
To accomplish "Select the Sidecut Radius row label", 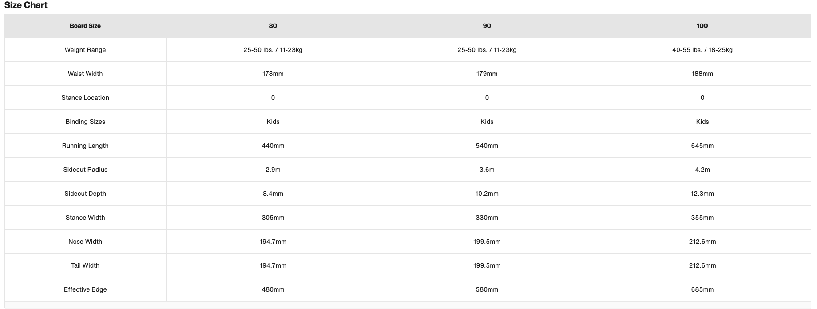I will 85,170.
